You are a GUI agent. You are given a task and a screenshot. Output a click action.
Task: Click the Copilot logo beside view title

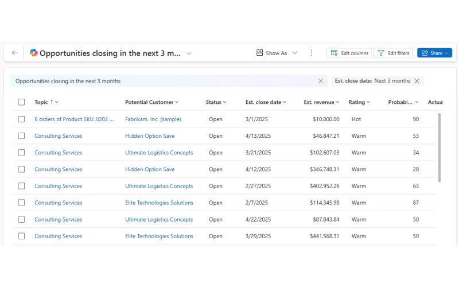click(x=33, y=53)
